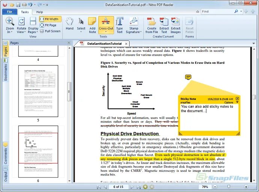The image size is (259, 192).
Task: Select page 5 thumbnail
Action: [x=38, y=91]
